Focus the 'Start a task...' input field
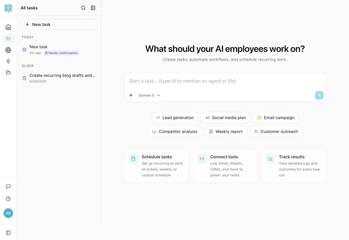The image size is (349, 240). click(x=225, y=81)
